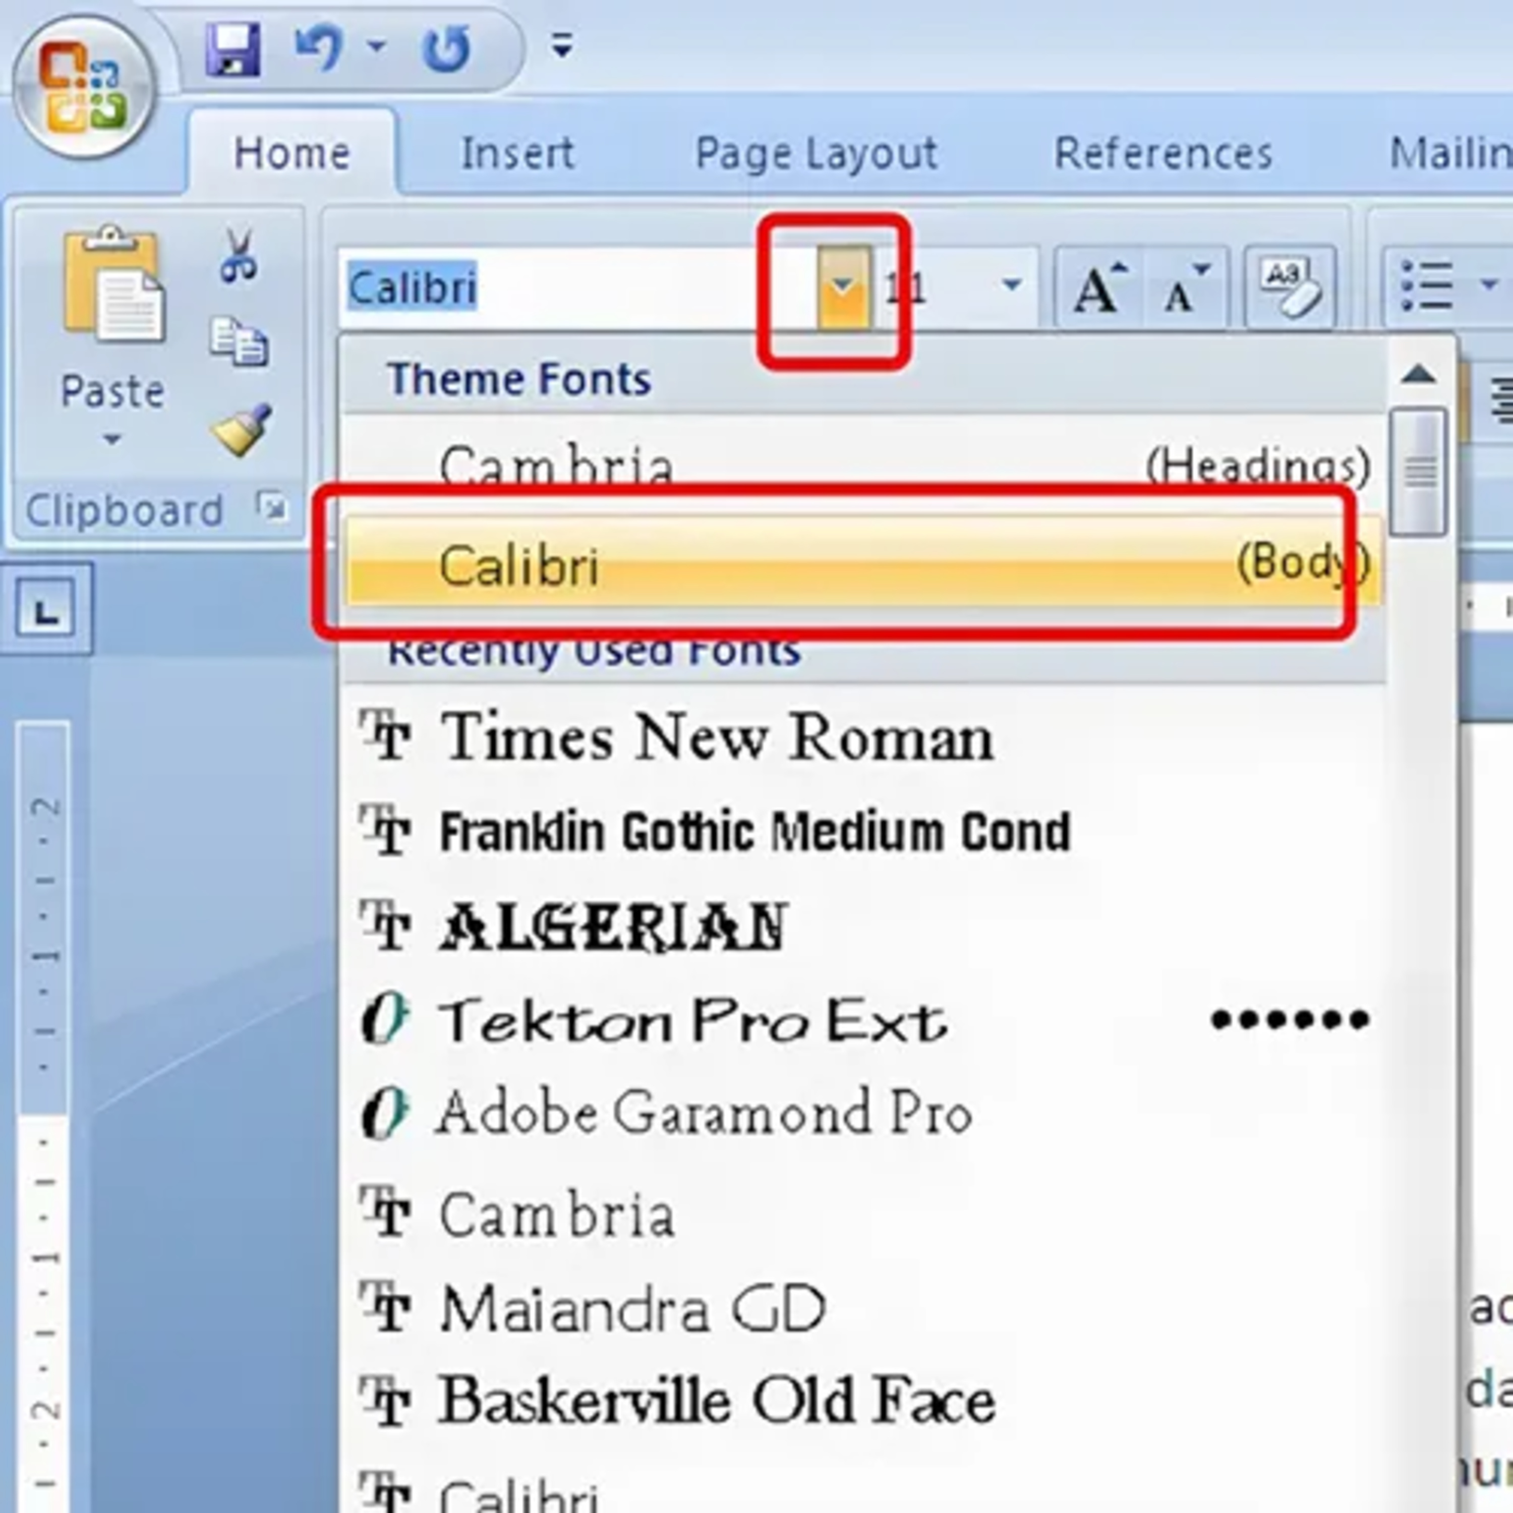Expand the Paste options arrow
The height and width of the screenshot is (1513, 1513).
click(x=112, y=439)
